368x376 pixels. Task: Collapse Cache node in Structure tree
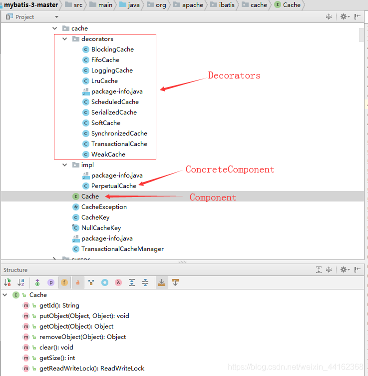(5, 294)
